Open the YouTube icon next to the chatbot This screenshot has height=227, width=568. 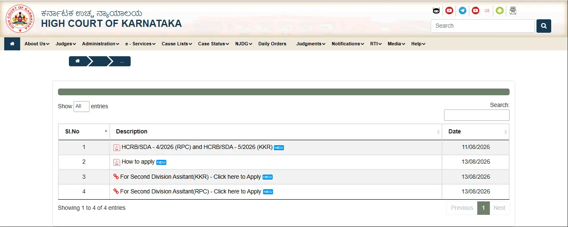click(450, 10)
